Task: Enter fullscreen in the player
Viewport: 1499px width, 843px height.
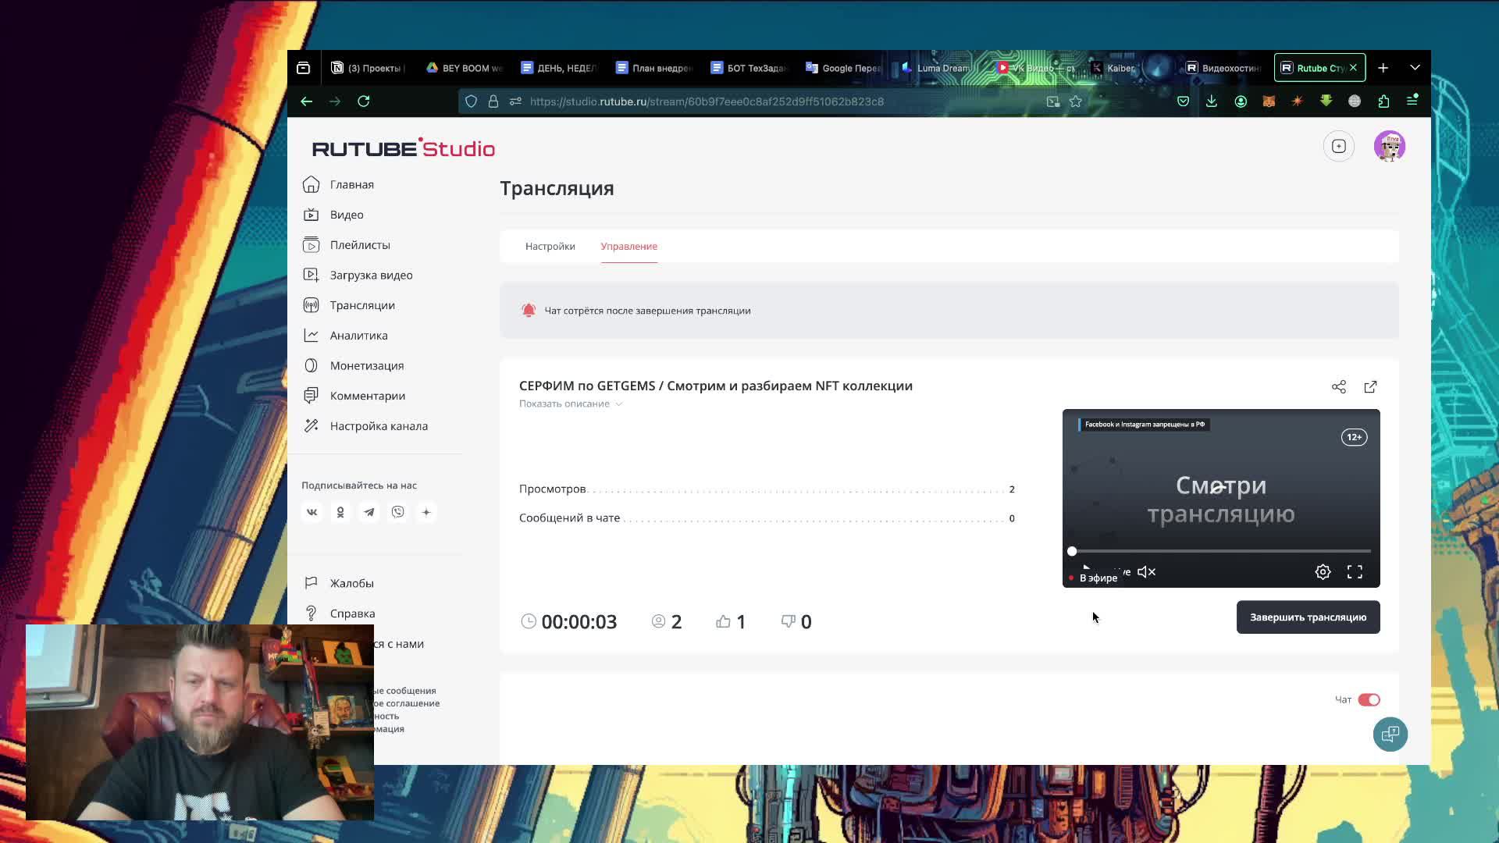Action: 1355,572
